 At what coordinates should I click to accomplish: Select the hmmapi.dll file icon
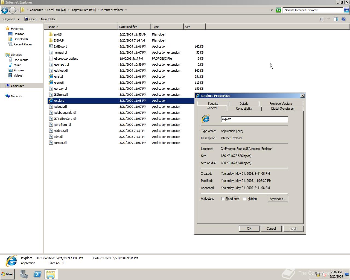51,52
